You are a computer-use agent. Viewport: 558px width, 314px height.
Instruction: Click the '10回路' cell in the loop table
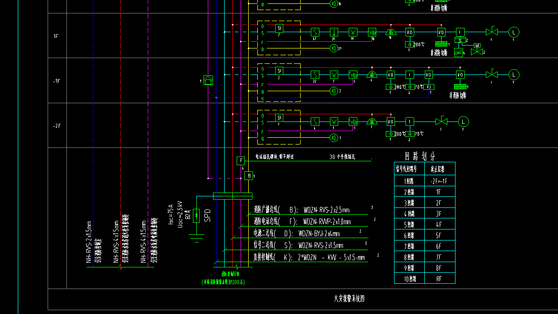pyautogui.click(x=410, y=279)
